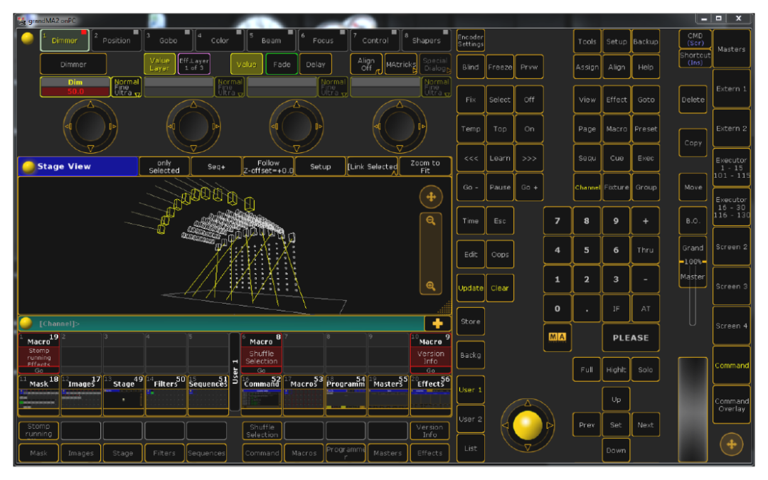
Task: Run the Stomp running Effects macro
Action: 38,353
